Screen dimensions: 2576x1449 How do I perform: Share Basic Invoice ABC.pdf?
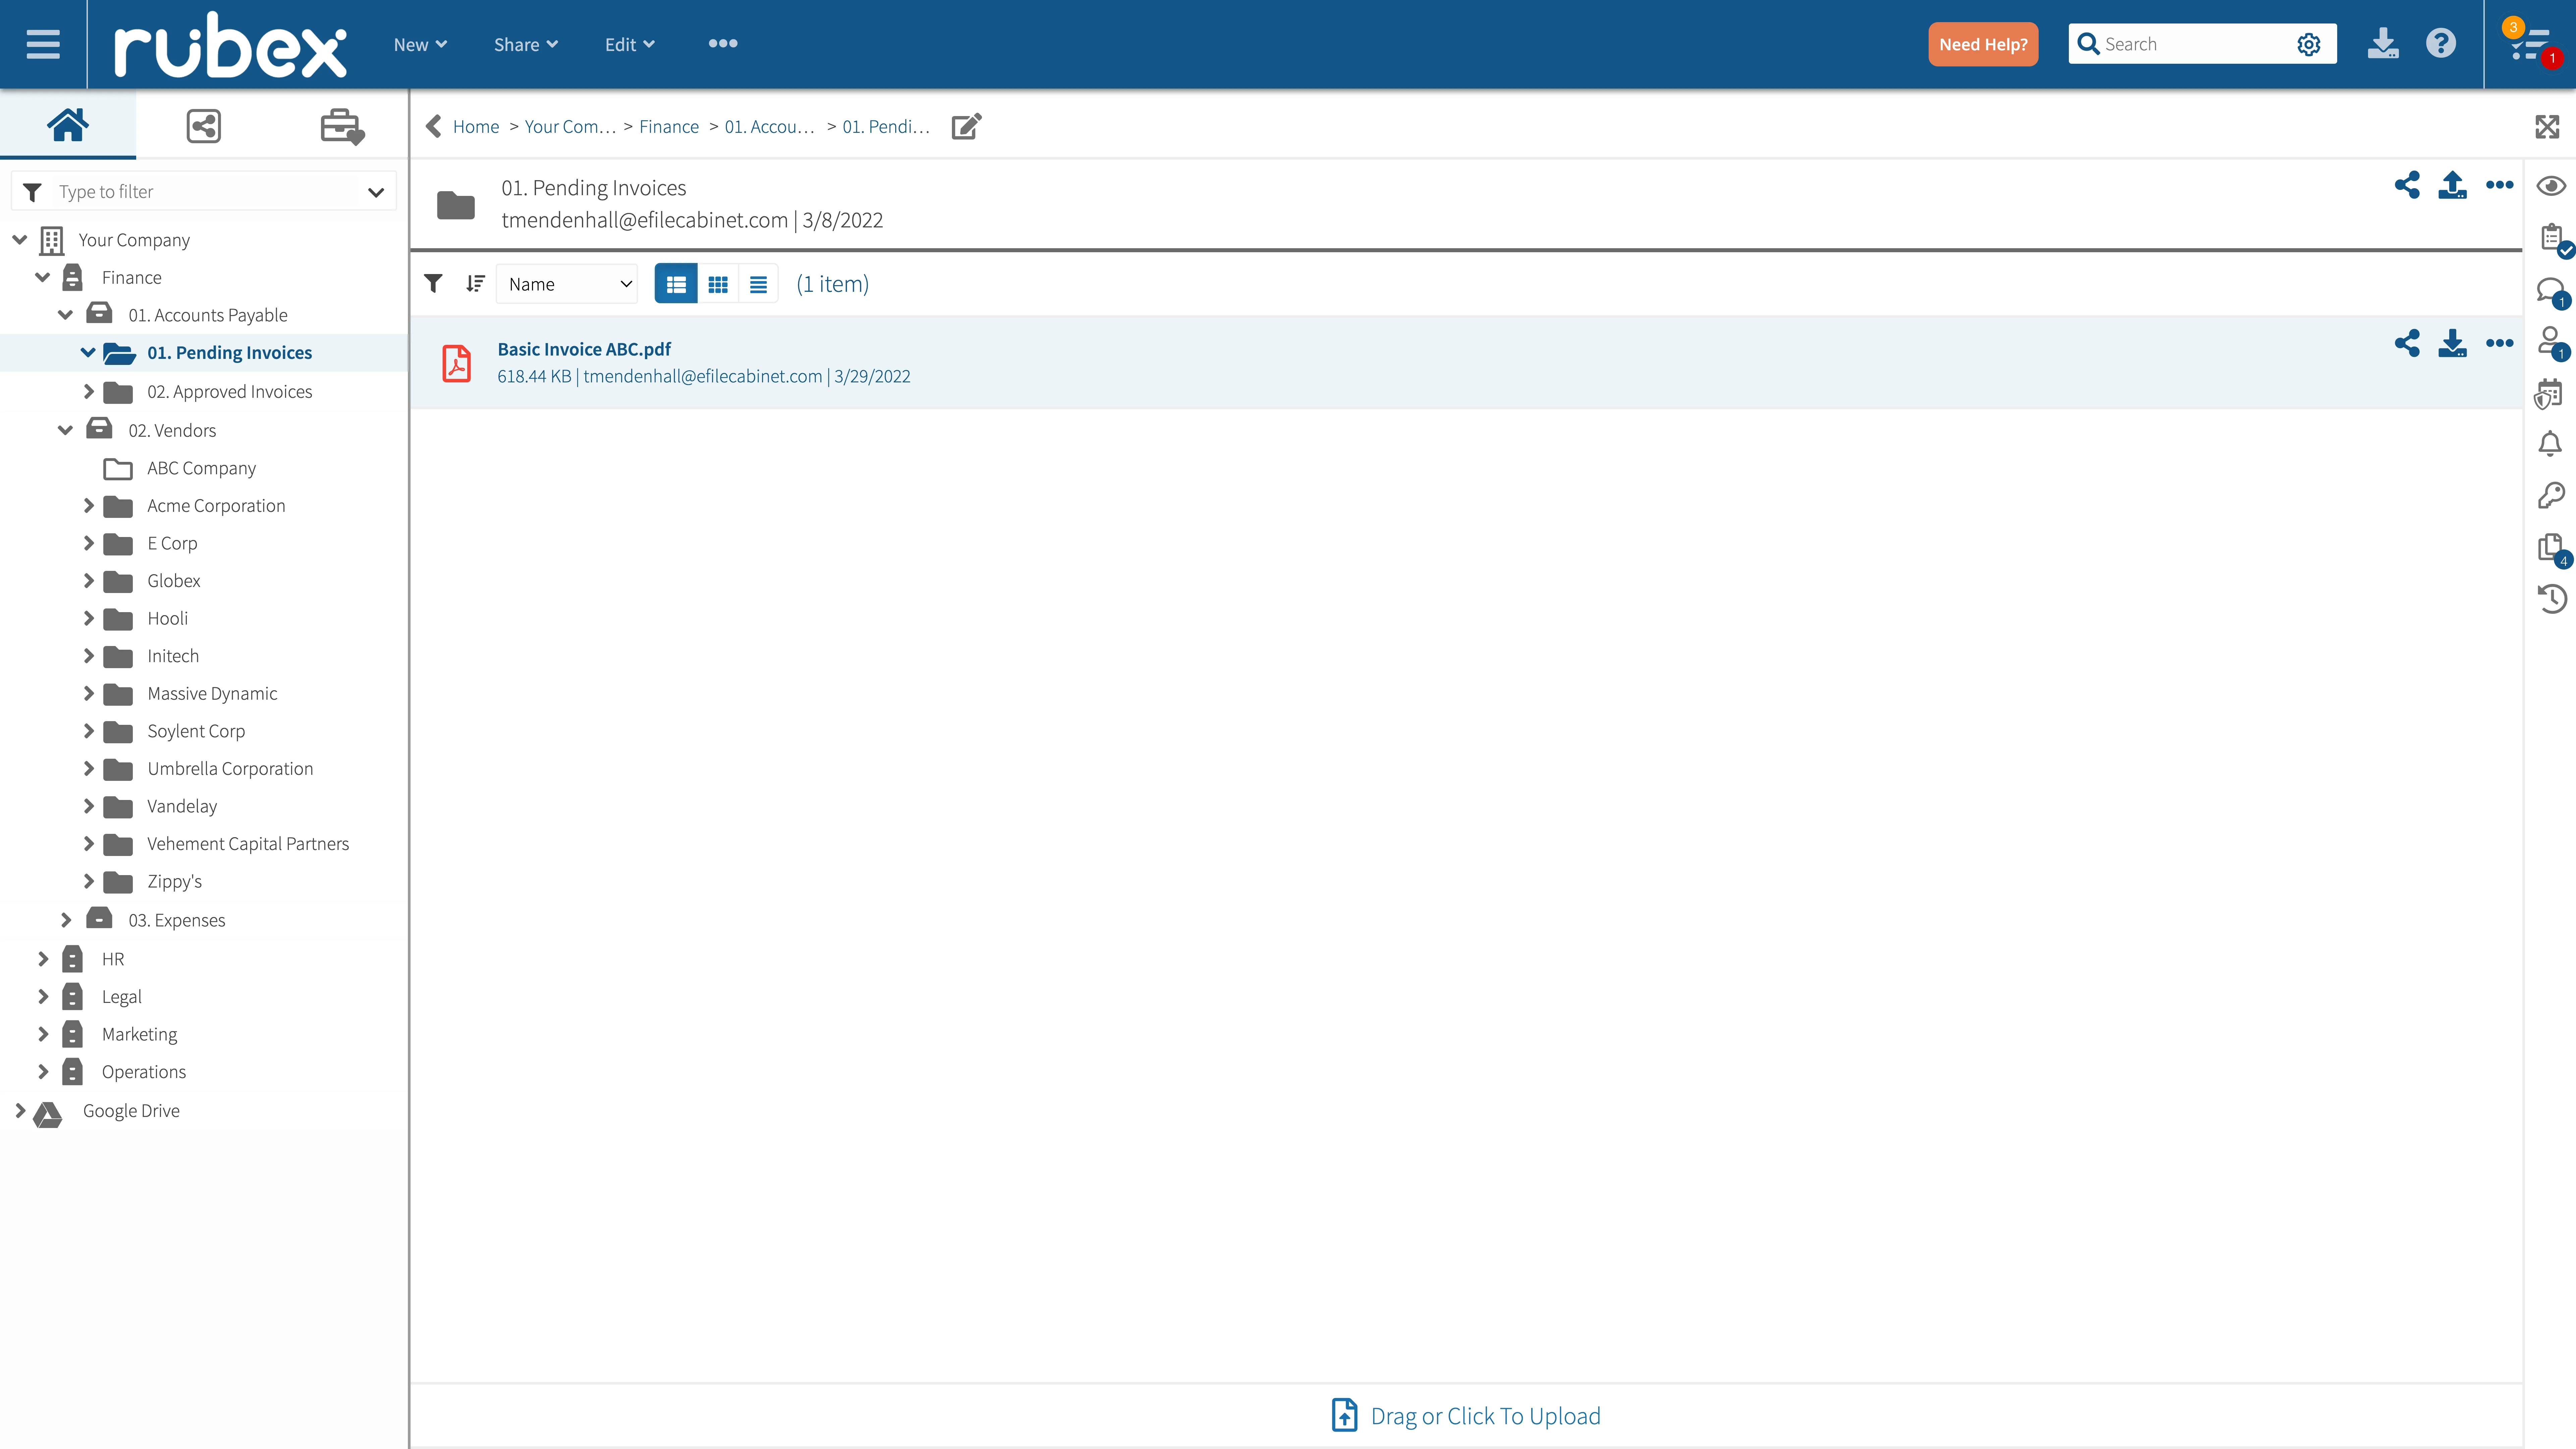(2407, 343)
